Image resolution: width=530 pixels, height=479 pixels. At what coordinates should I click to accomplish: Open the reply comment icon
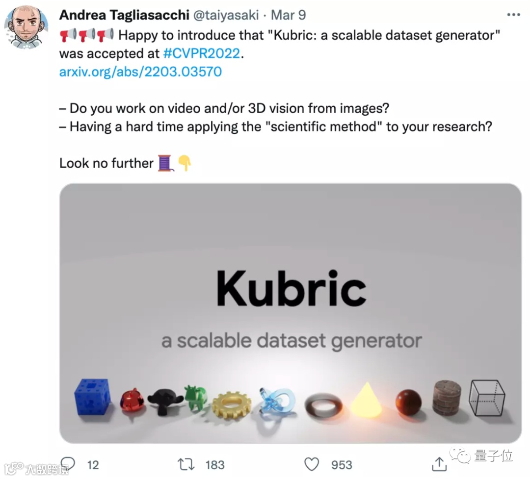click(68, 464)
